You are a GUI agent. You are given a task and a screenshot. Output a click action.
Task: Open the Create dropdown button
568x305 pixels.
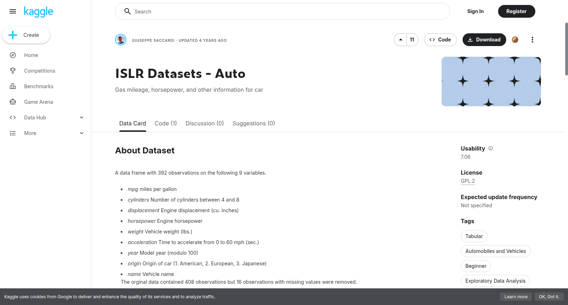point(26,35)
